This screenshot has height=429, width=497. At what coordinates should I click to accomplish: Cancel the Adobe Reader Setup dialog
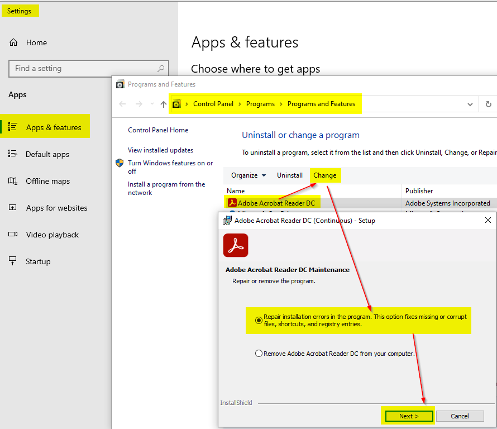460,416
